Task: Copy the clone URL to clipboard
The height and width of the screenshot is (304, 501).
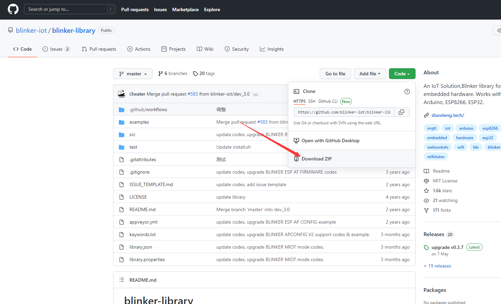Action: [402, 112]
